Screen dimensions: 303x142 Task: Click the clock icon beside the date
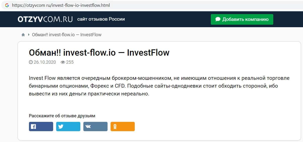pos(31,62)
